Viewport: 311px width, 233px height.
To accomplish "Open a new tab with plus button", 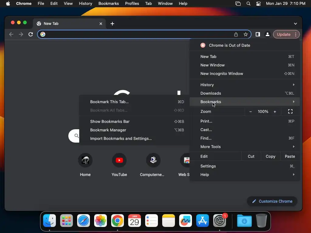I will pyautogui.click(x=112, y=24).
